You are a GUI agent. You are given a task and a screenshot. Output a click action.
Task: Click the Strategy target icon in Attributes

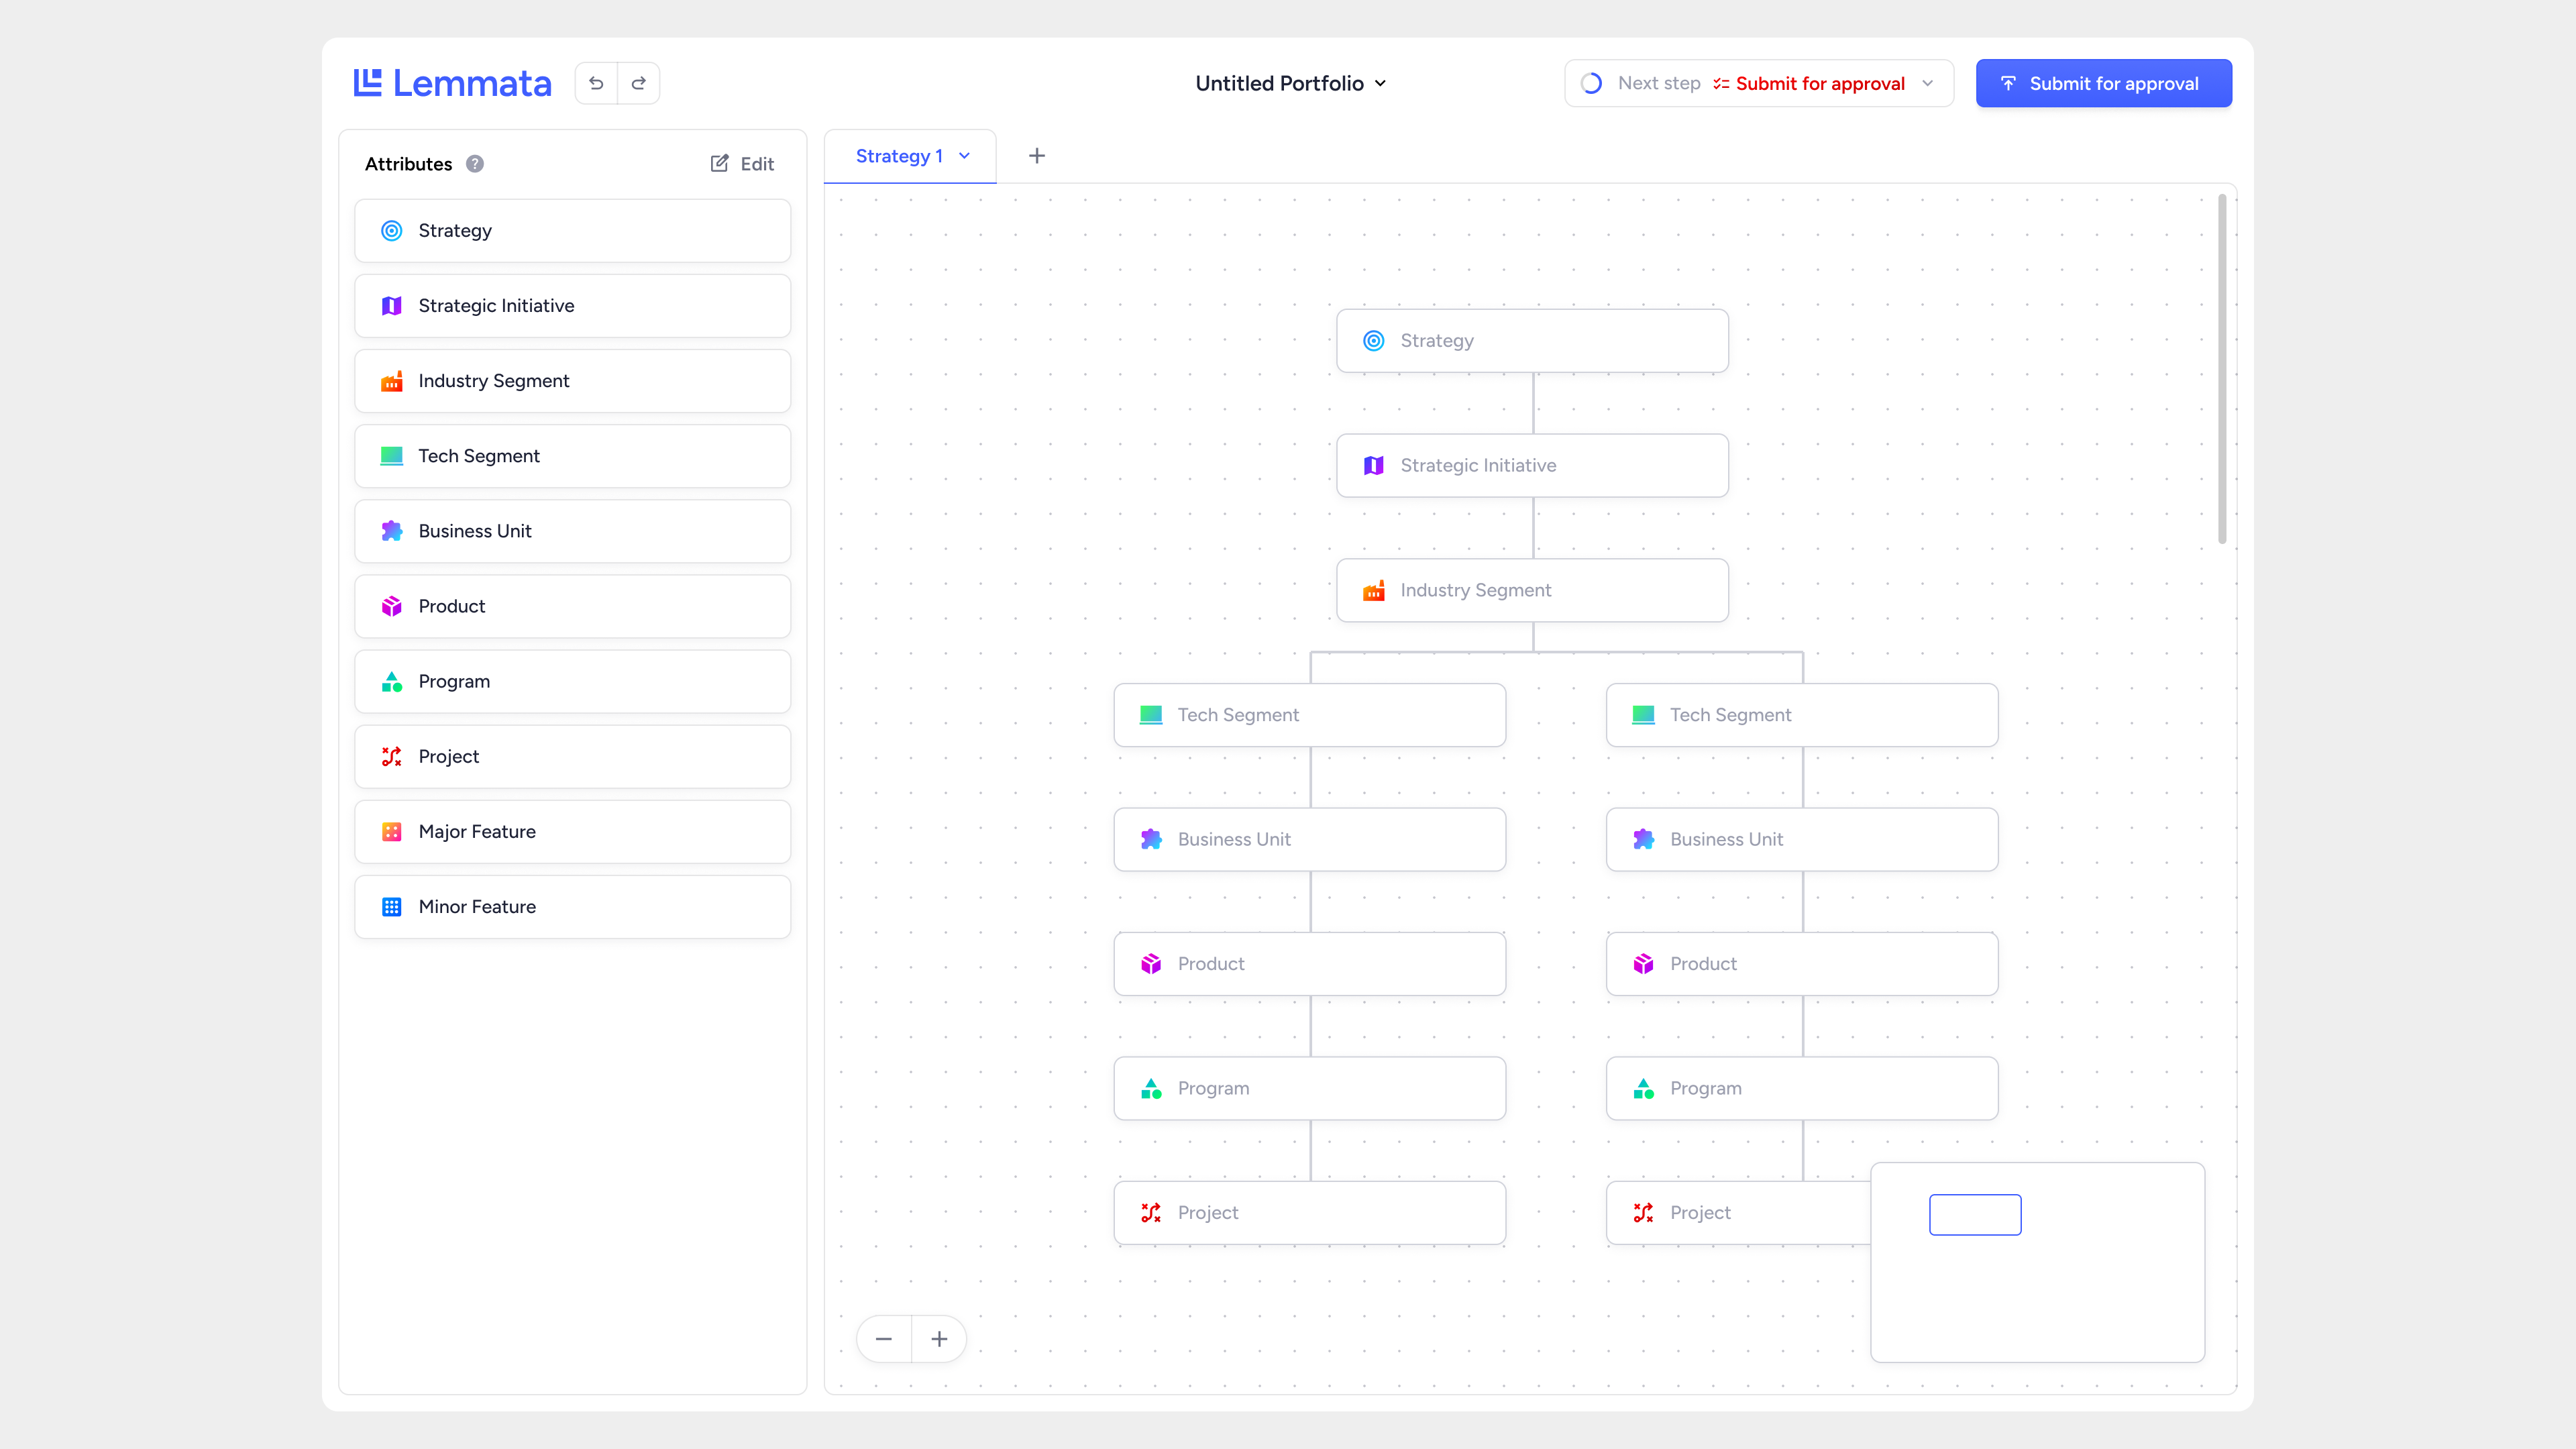(392, 231)
